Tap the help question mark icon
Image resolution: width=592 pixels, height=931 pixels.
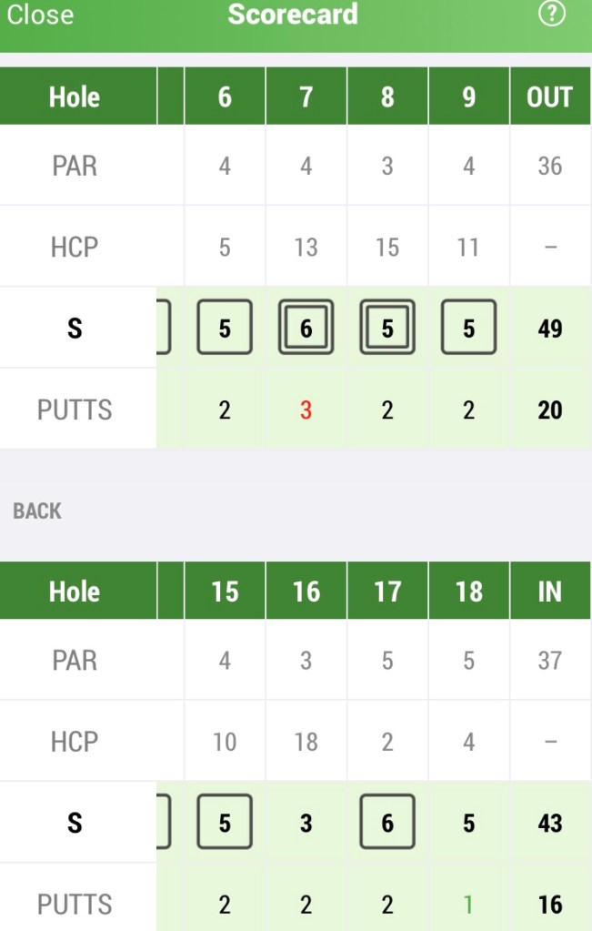click(x=552, y=15)
